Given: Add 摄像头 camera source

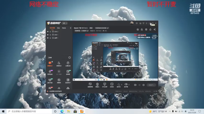Looking at the screenshot, I should coord(97,85).
